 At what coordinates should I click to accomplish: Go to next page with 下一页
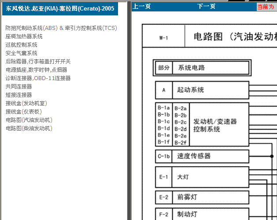click(207, 7)
